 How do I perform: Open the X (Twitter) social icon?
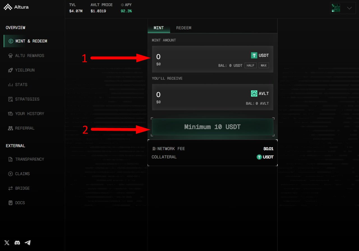[x=7, y=243]
